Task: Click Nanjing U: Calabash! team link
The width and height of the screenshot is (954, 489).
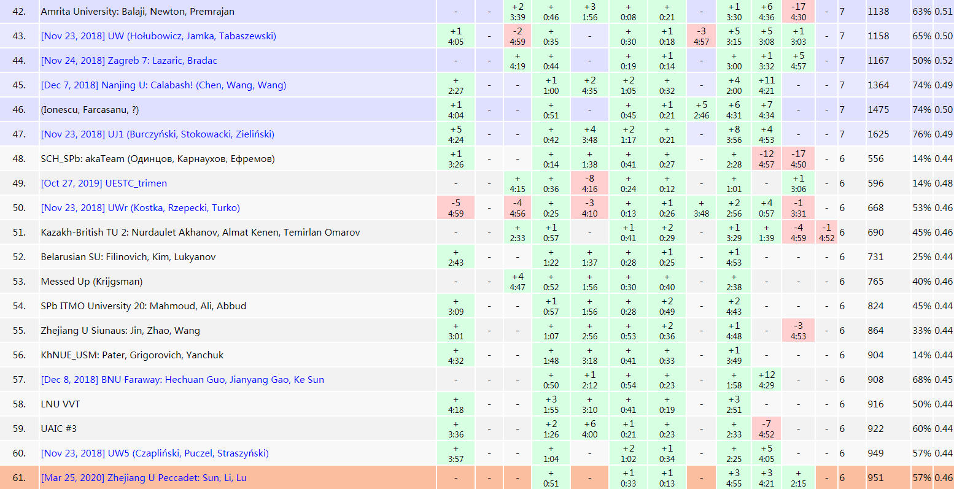Action: [163, 85]
